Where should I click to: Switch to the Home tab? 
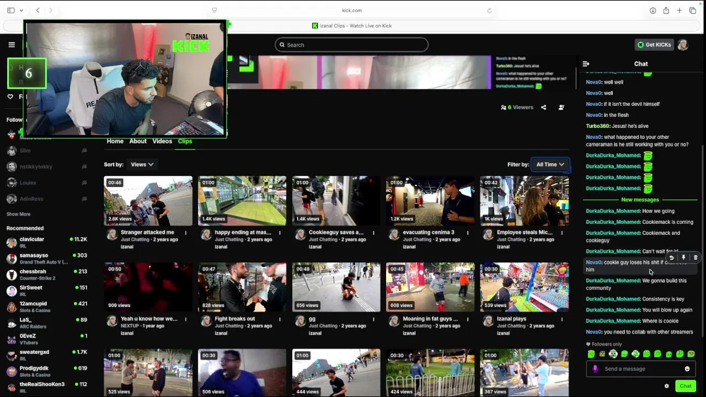[x=115, y=141]
